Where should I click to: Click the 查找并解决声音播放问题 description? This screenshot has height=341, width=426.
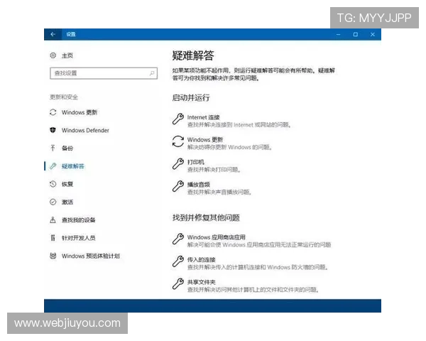(x=219, y=193)
